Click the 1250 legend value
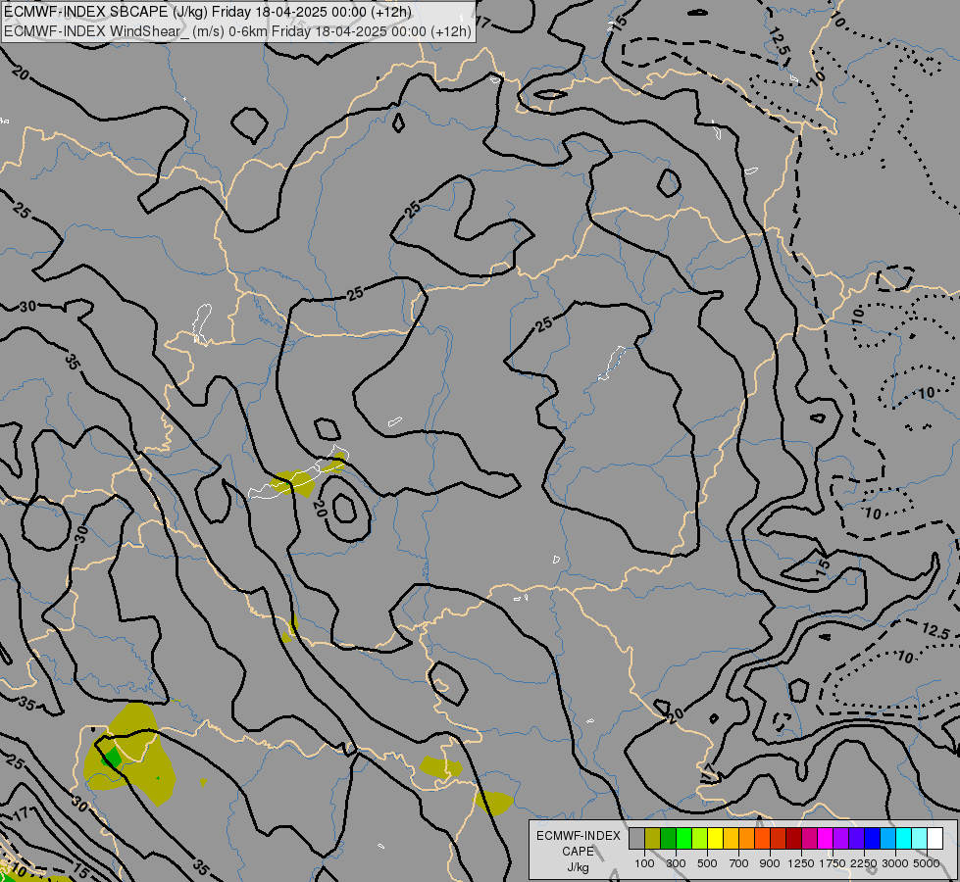This screenshot has width=960, height=882. point(801,863)
